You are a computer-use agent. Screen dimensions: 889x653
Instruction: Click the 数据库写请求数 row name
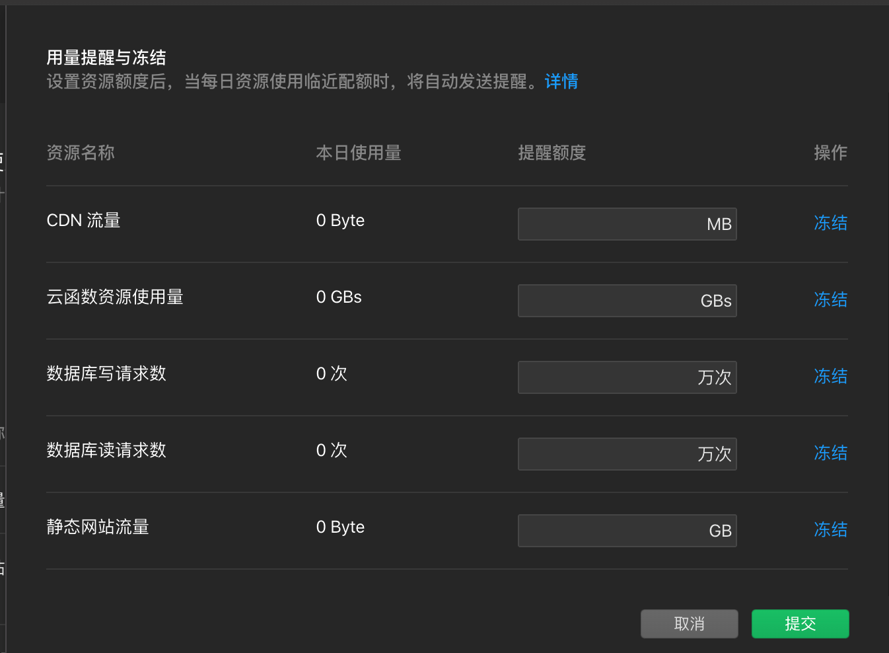coord(106,373)
